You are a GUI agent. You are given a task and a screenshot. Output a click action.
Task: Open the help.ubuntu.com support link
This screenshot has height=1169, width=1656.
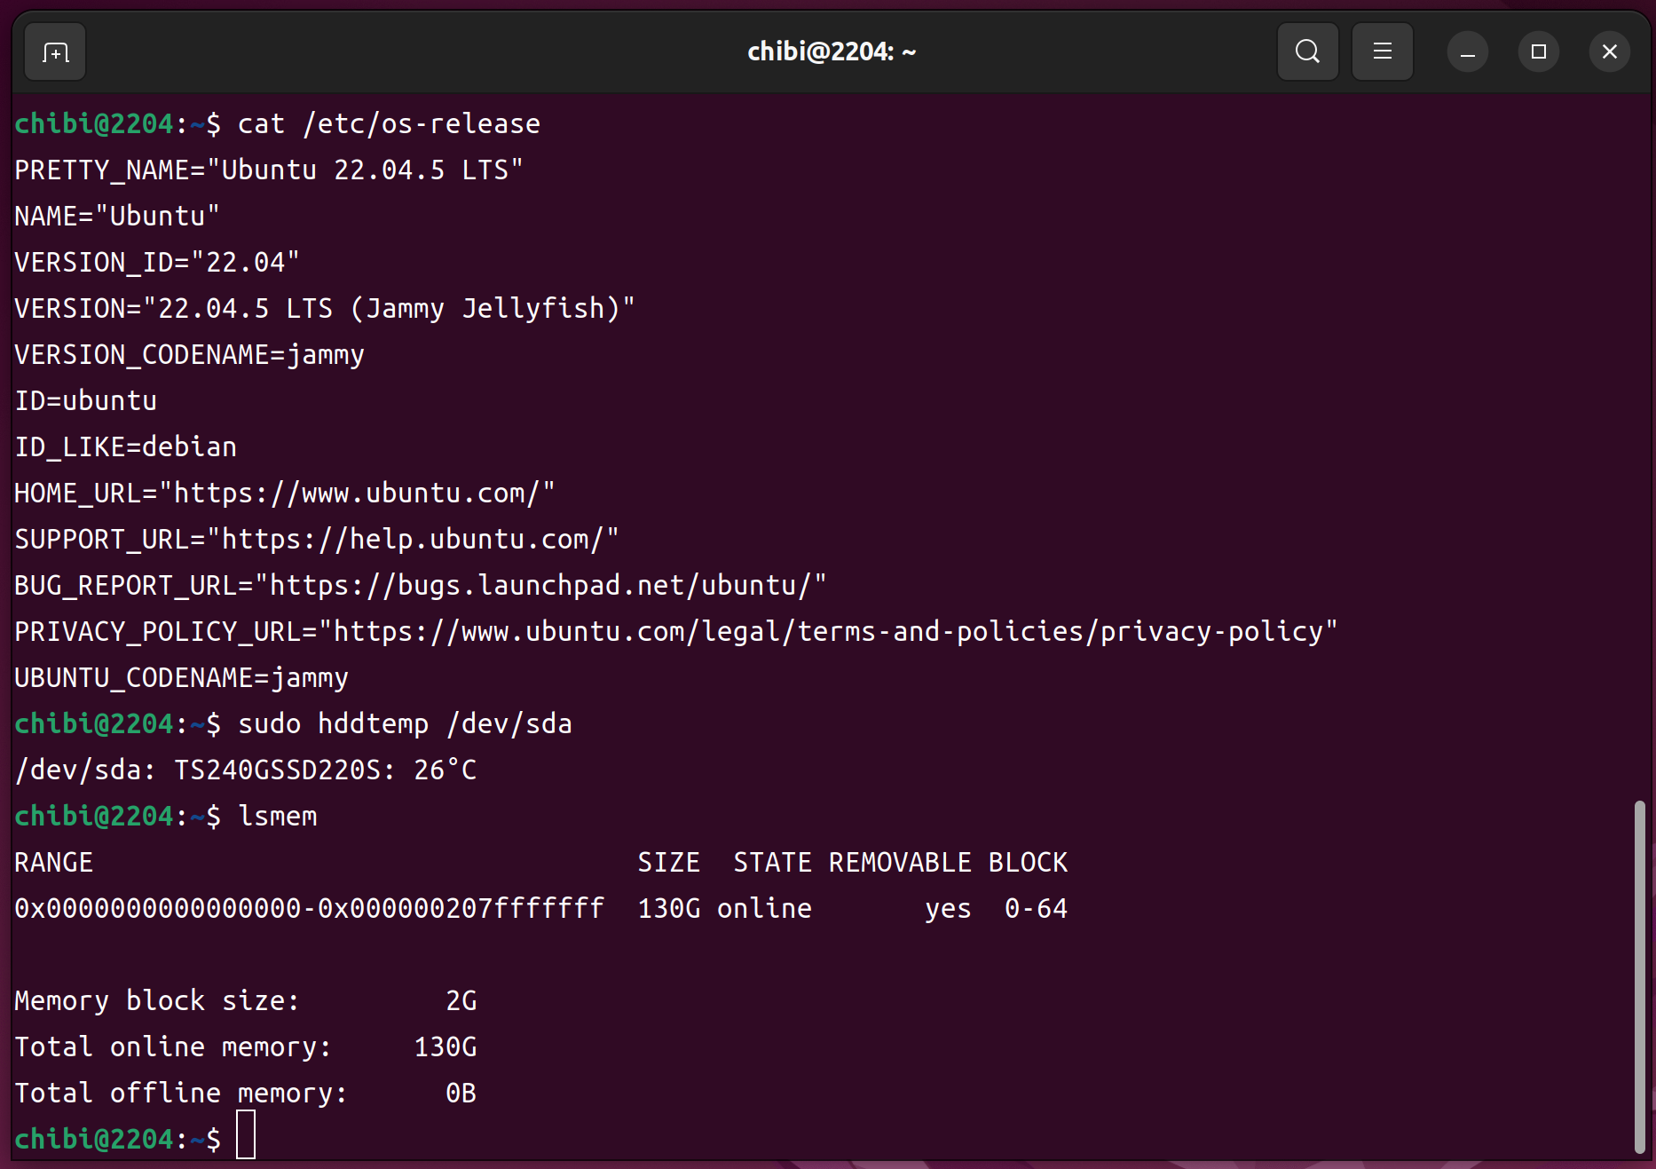413,540
